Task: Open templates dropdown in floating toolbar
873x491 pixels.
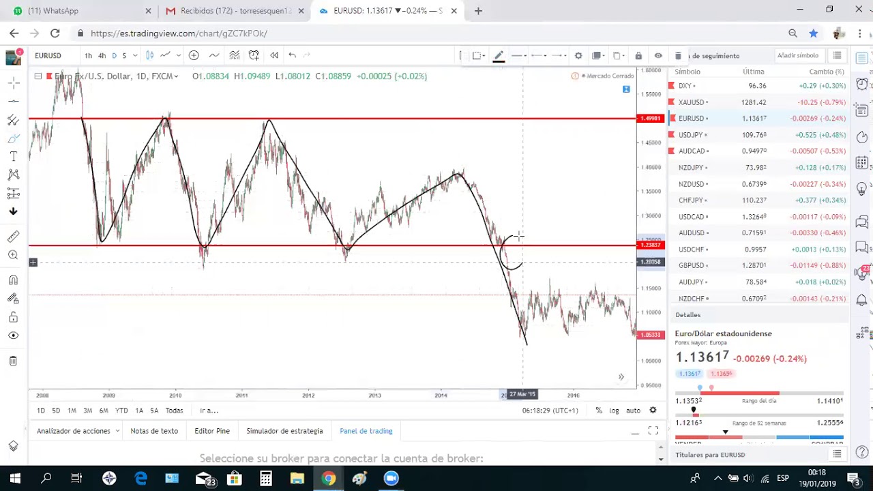Action: click(x=479, y=56)
